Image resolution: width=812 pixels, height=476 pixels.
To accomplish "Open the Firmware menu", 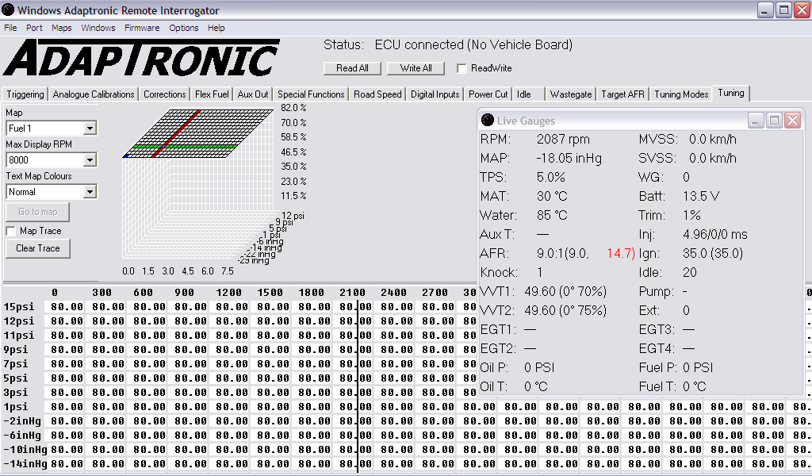I will 141,28.
